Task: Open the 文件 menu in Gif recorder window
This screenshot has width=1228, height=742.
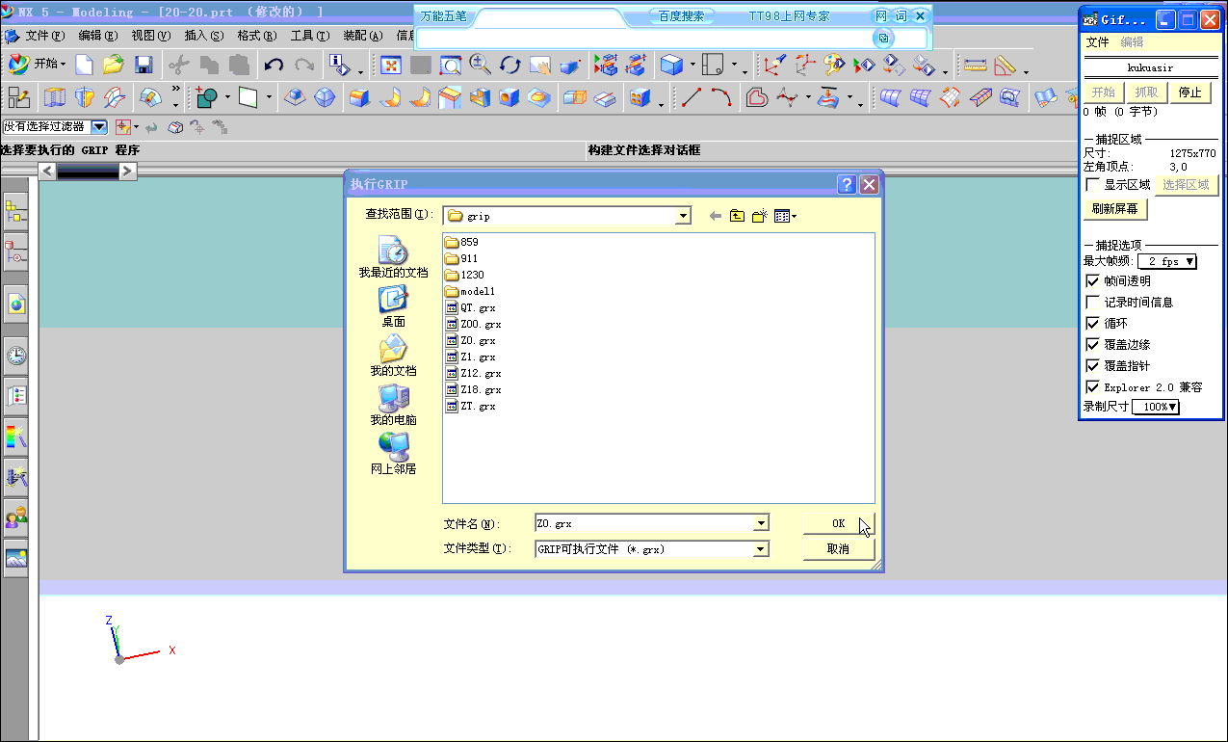Action: [x=1098, y=42]
